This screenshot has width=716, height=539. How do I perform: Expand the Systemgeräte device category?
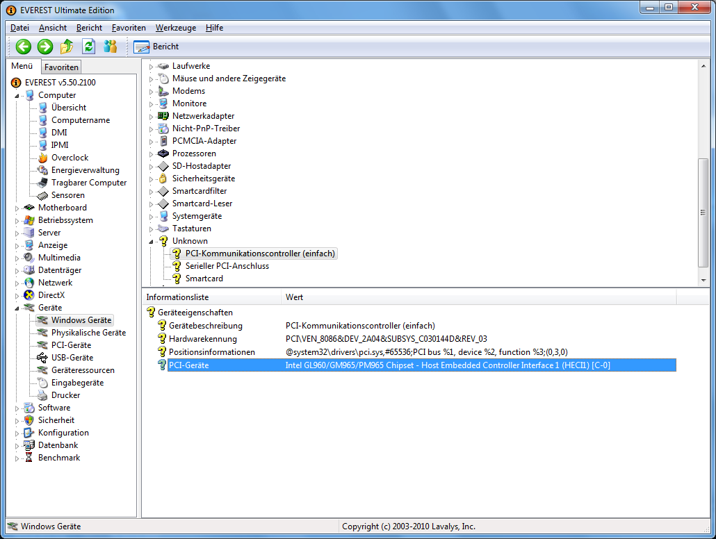(151, 217)
